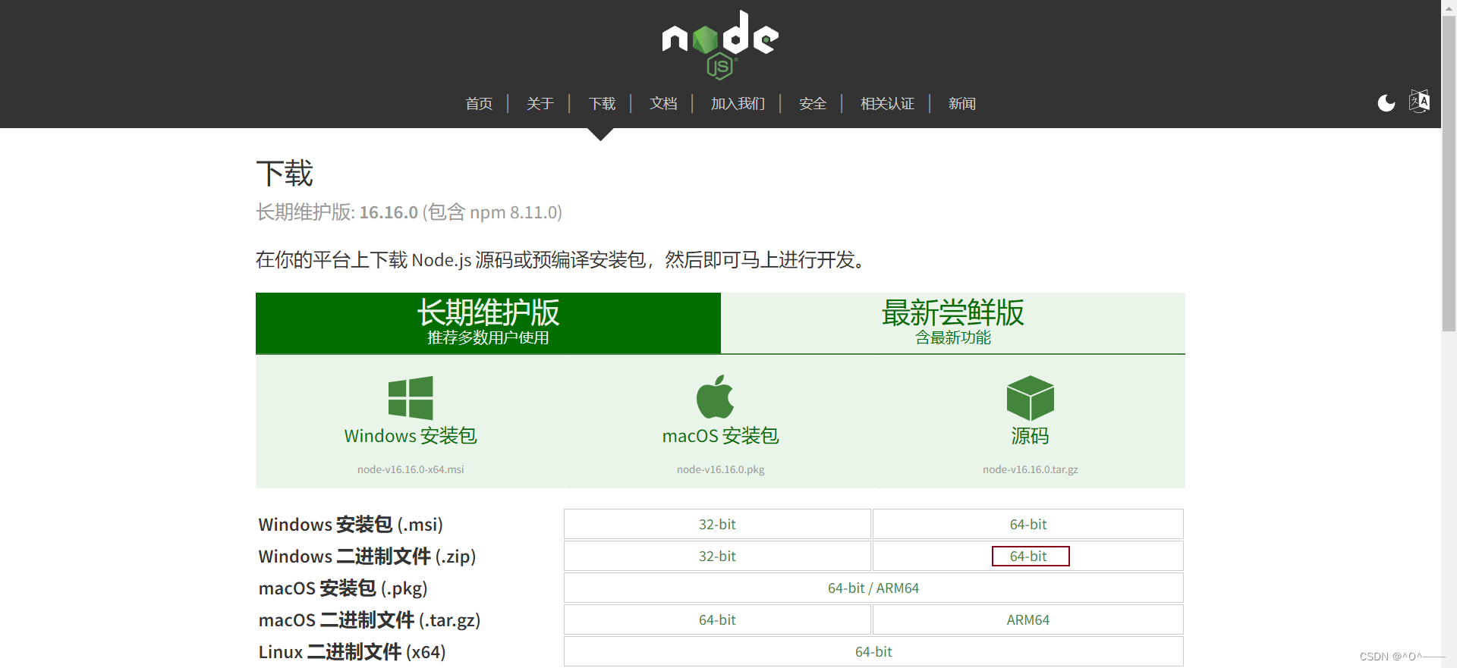Click the Linux 二进制文件 (x64) row label
1457x668 pixels.
click(x=352, y=652)
